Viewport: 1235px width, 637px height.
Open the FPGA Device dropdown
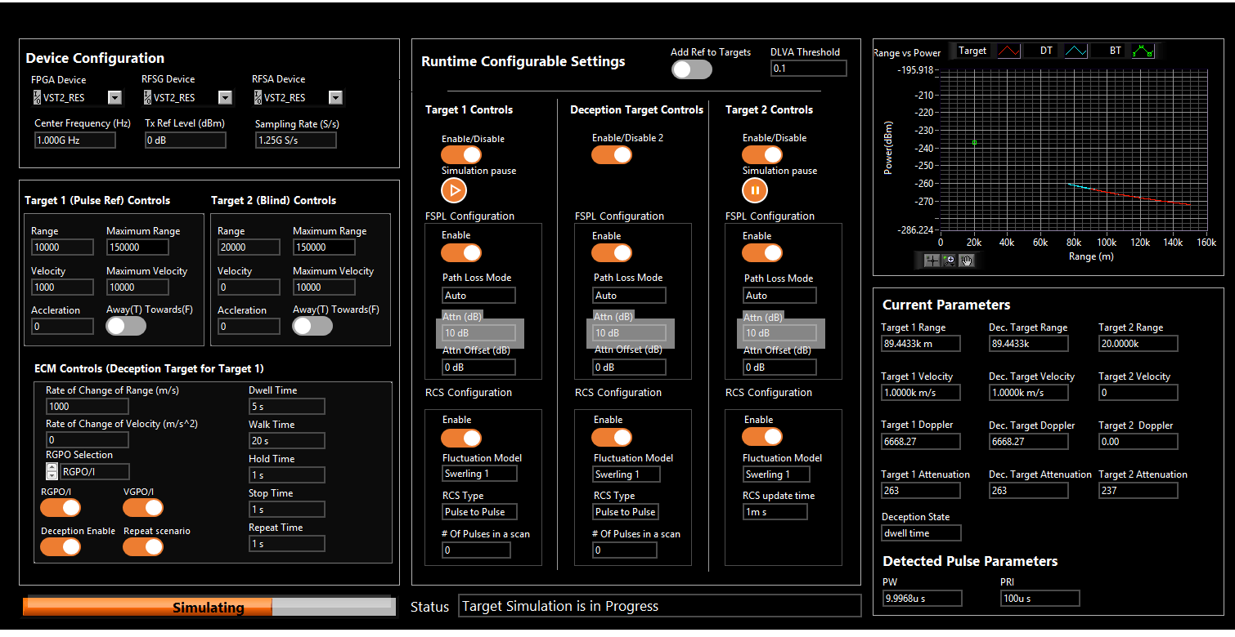point(115,98)
